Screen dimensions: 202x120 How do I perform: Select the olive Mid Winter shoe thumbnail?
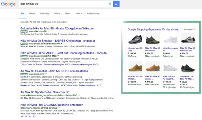click(153, 38)
